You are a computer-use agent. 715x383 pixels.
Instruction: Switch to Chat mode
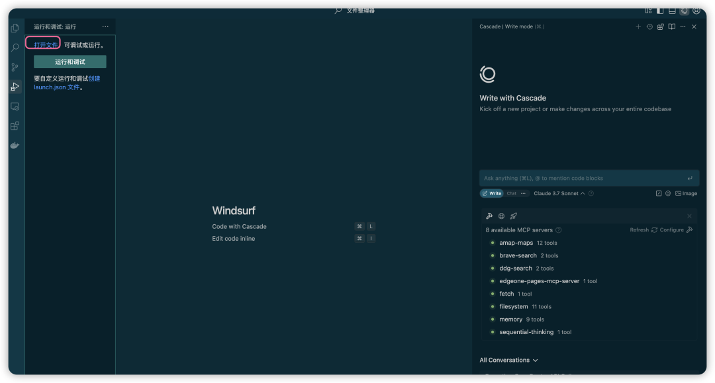(x=512, y=194)
